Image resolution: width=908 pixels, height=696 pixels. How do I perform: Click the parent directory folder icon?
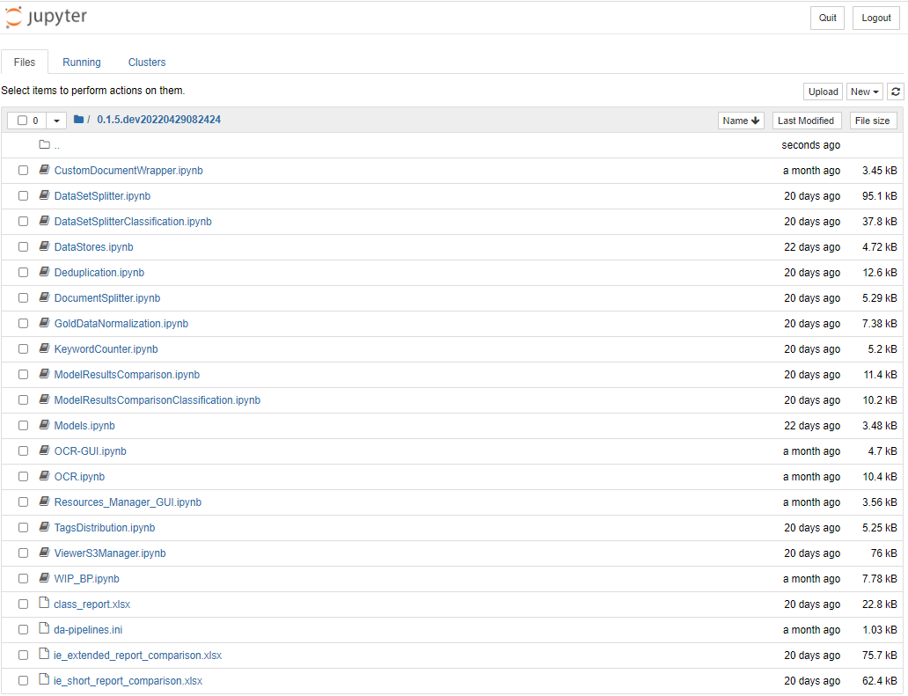[x=44, y=144]
